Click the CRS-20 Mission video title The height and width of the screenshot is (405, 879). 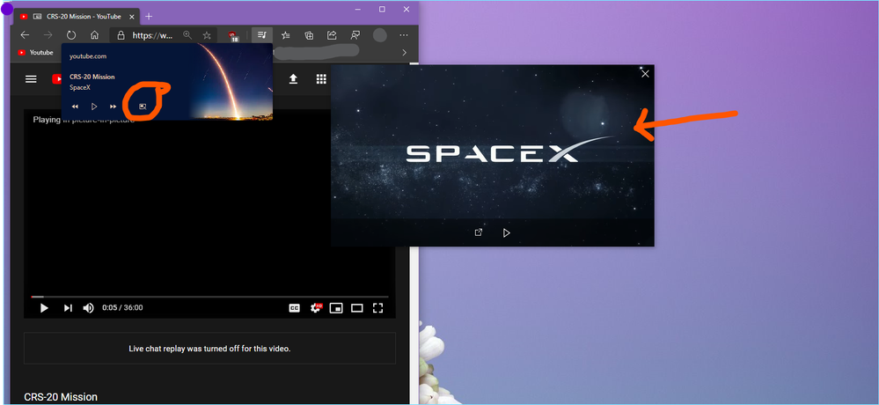(x=61, y=396)
